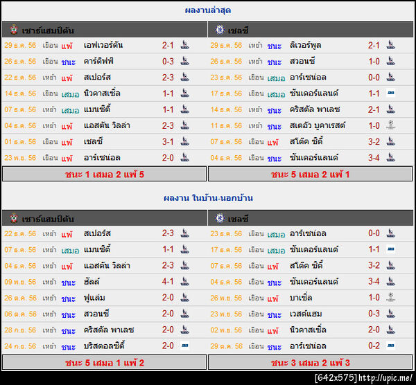Click cup icon in ซันเดอร์แลนด์ 1-1 row under ผลงานล่าสุด
This screenshot has height=385, width=416.
pyautogui.click(x=390, y=93)
